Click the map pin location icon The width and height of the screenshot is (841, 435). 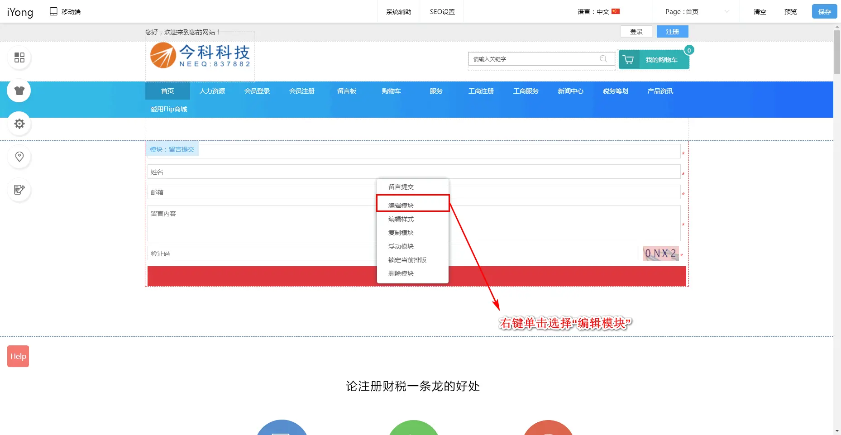point(19,157)
